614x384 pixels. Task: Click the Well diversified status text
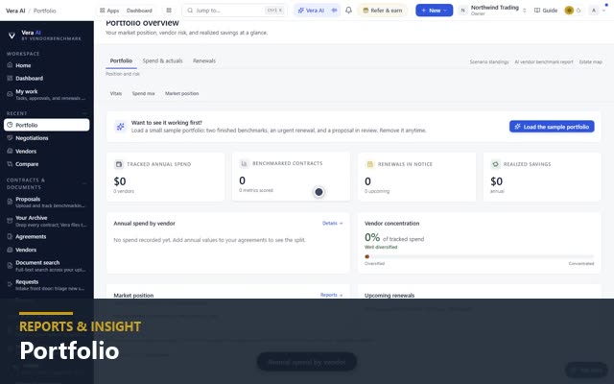(381, 248)
